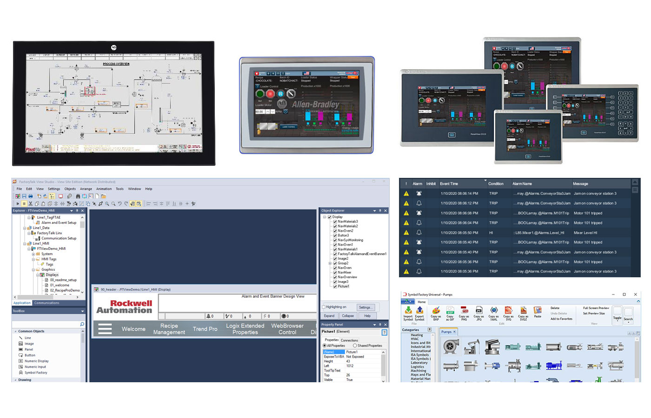This screenshot has height=418, width=651.
Task: Copy the symbol as PNG
Action: [464, 313]
